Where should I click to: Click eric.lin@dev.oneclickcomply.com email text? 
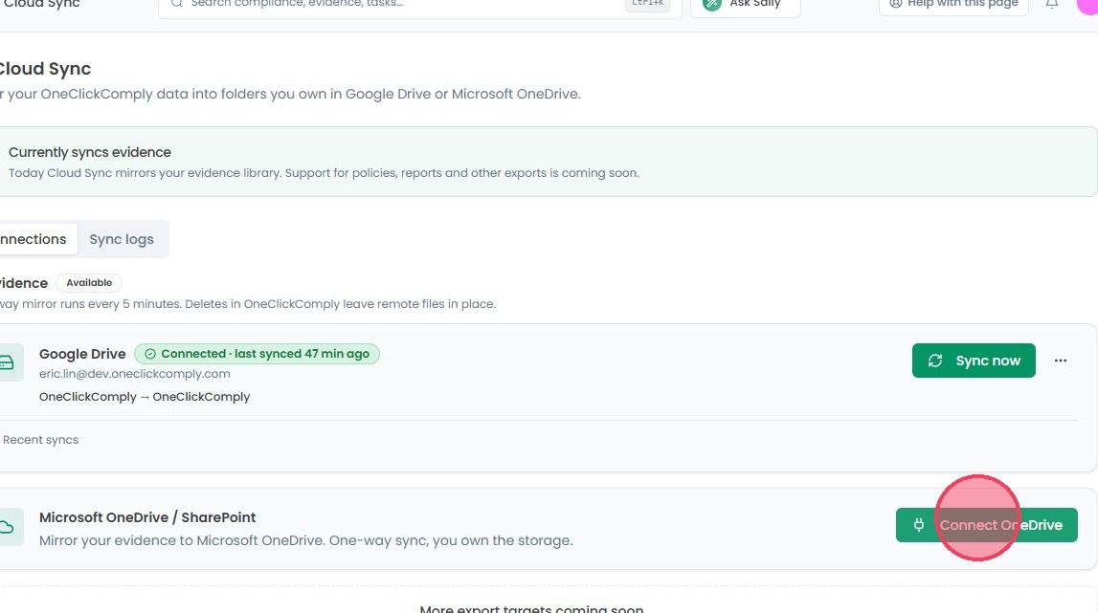pyautogui.click(x=134, y=374)
